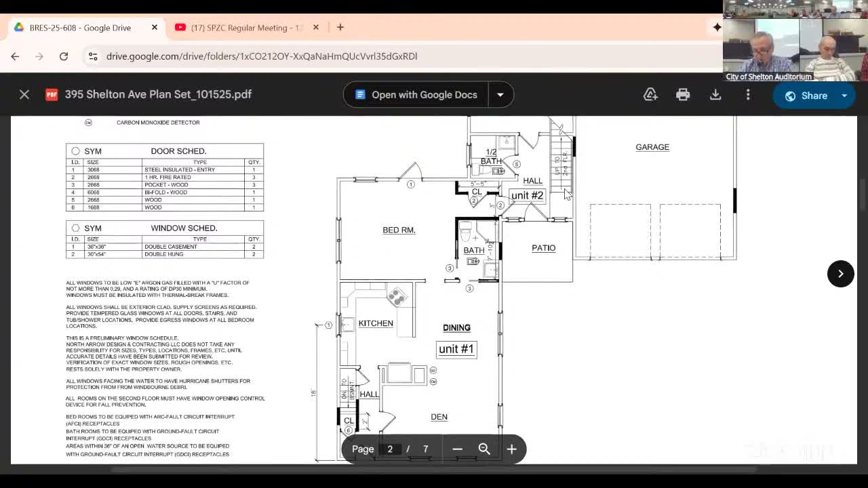Click DOUBLE HUNG window row

pyautogui.click(x=165, y=254)
